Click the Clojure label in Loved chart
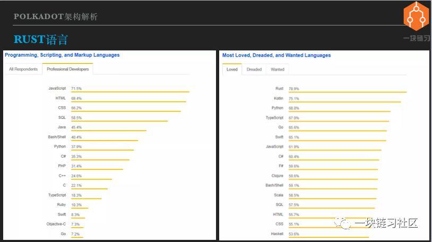The width and height of the screenshot is (432, 242). 278,176
